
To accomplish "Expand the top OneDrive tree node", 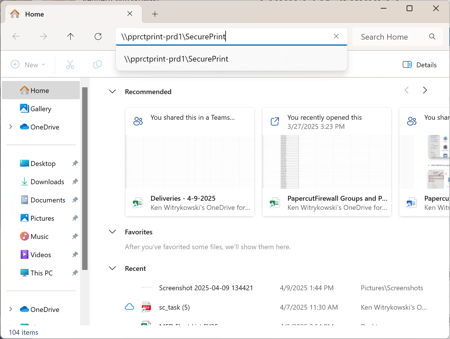I will [x=11, y=127].
